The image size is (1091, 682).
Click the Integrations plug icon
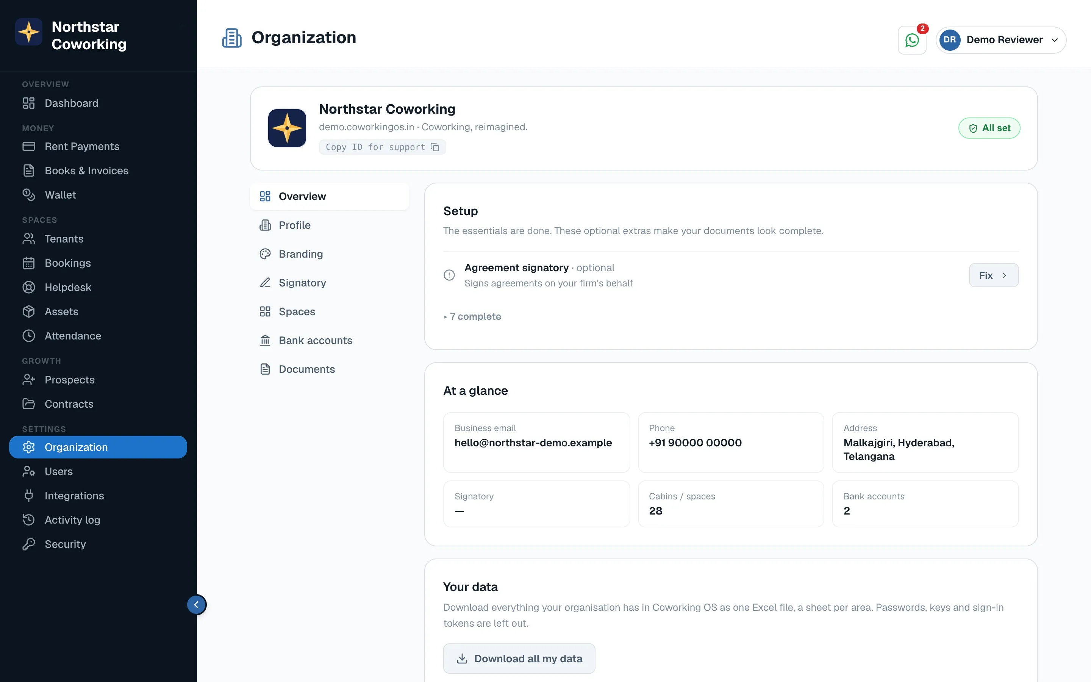(x=29, y=496)
